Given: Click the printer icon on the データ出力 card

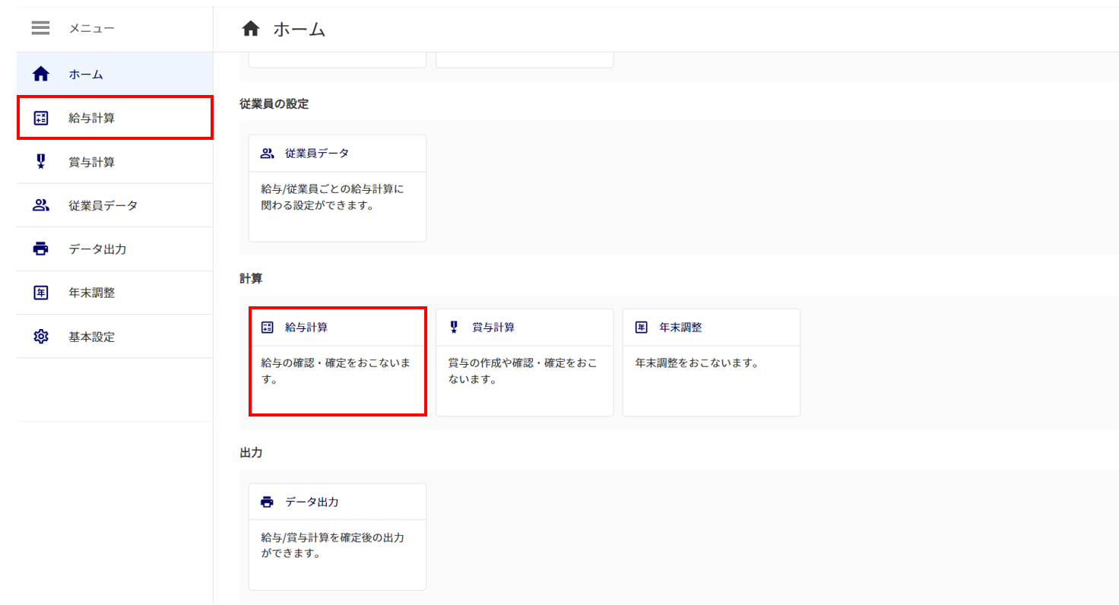Looking at the screenshot, I should click(x=267, y=502).
